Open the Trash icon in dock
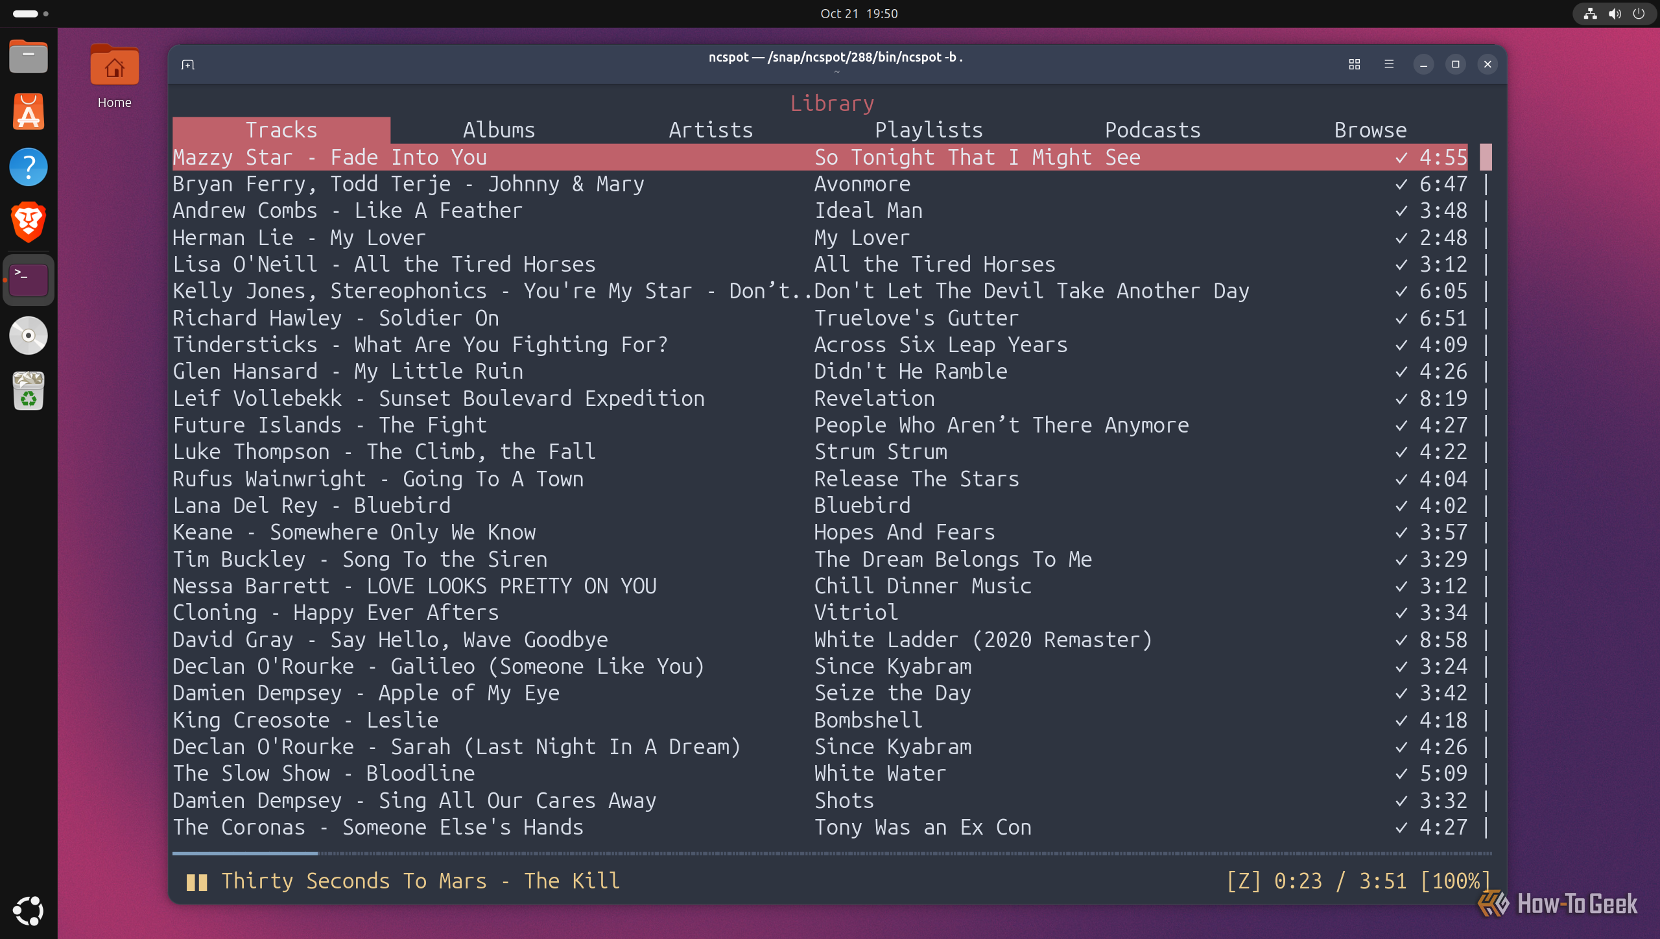This screenshot has width=1660, height=939. (29, 391)
